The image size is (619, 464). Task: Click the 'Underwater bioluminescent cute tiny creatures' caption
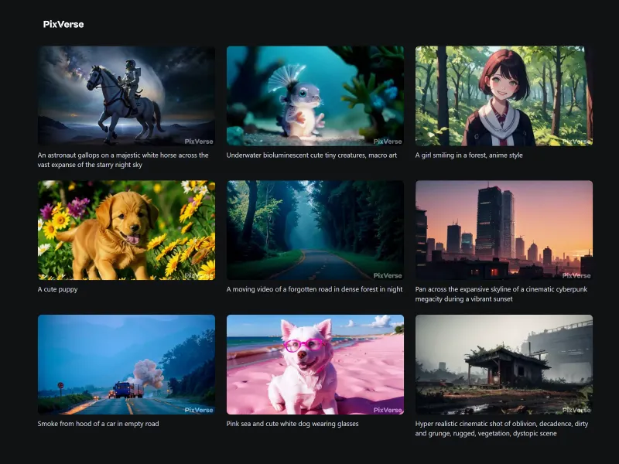[x=313, y=155]
